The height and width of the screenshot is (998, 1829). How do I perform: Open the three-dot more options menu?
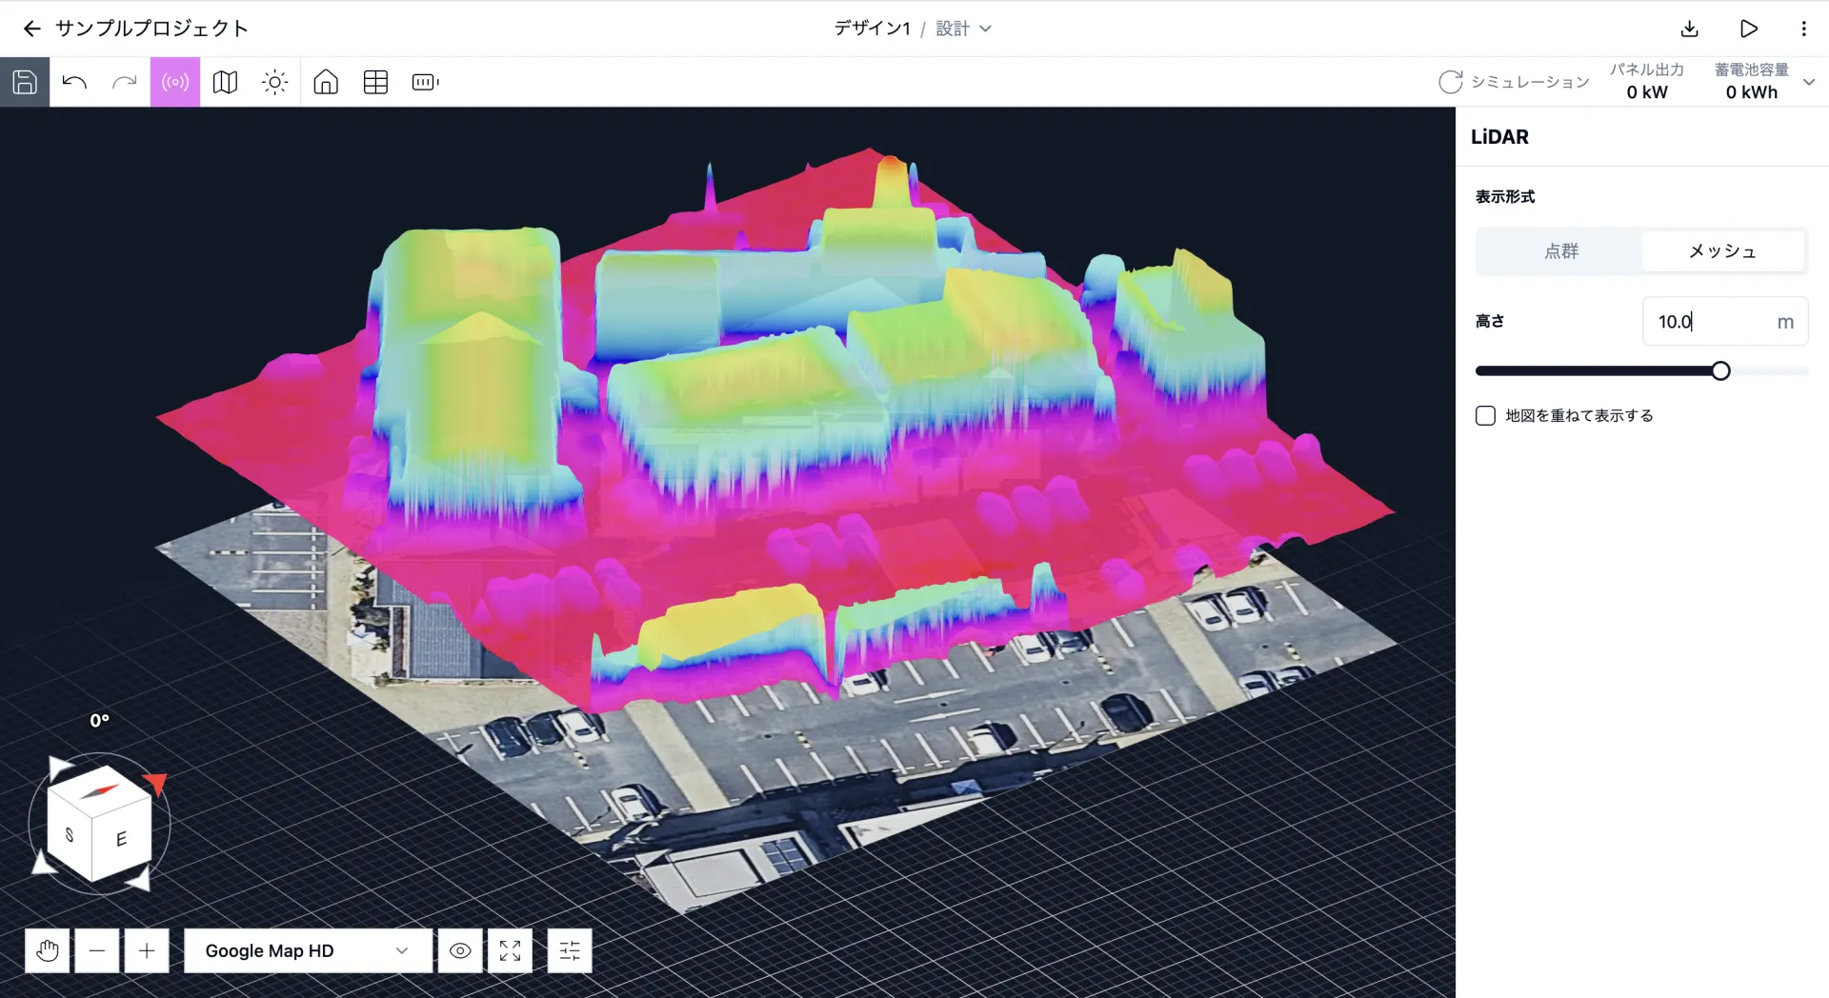1803,29
